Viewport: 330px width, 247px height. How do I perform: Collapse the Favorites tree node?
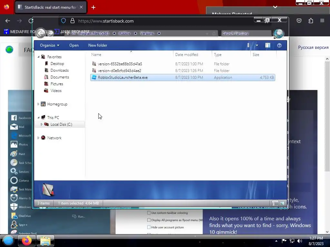point(39,57)
